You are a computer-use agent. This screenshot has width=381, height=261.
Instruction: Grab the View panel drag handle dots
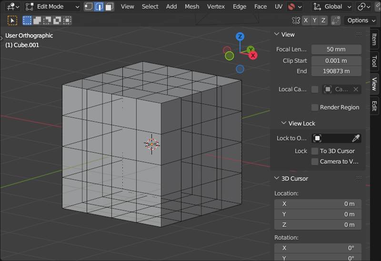tap(359, 34)
